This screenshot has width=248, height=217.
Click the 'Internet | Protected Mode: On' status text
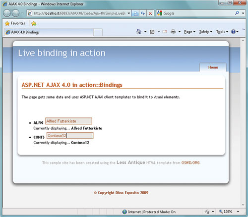coord(152,212)
